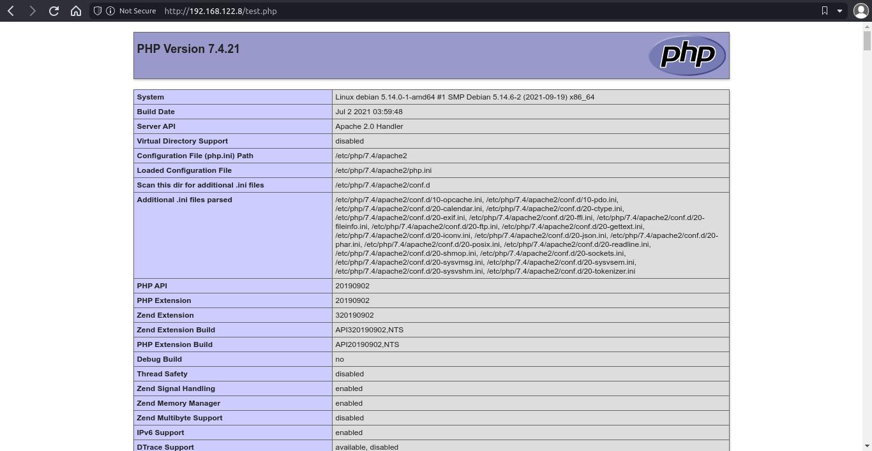Image resolution: width=872 pixels, height=451 pixels.
Task: Click the Configuration File (php.ini) Path label
Action: coord(195,156)
